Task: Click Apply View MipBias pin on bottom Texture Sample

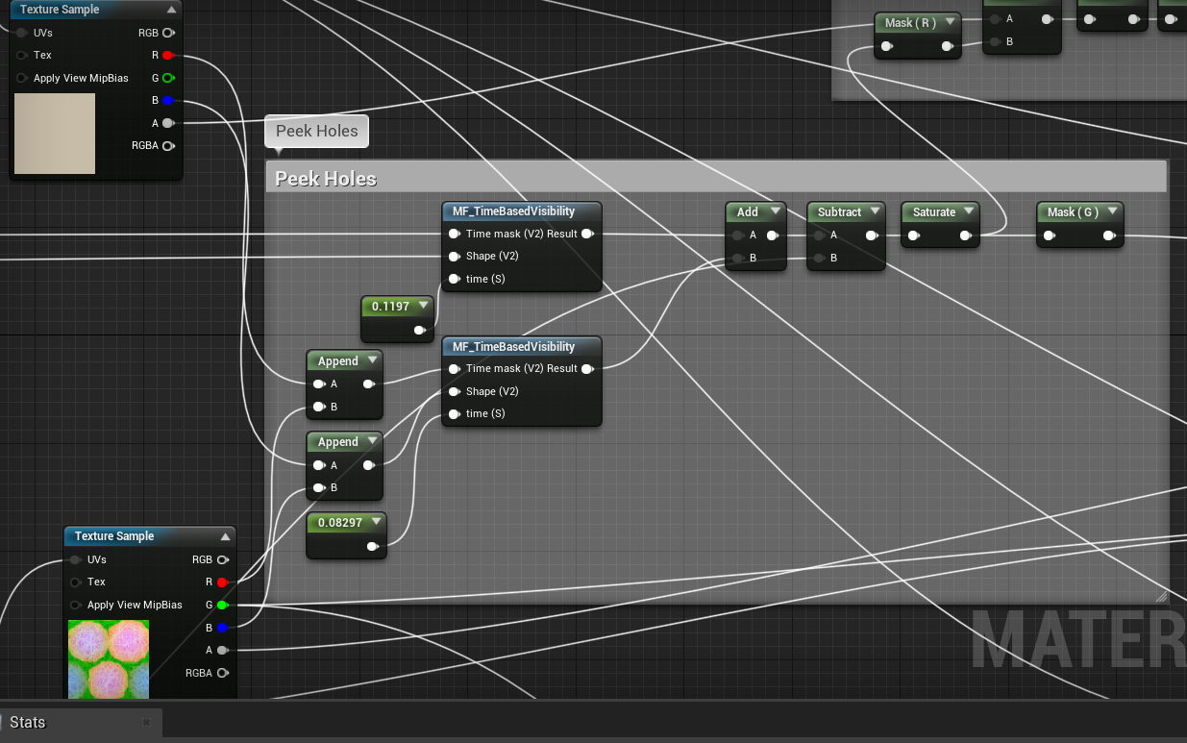Action: coord(75,605)
